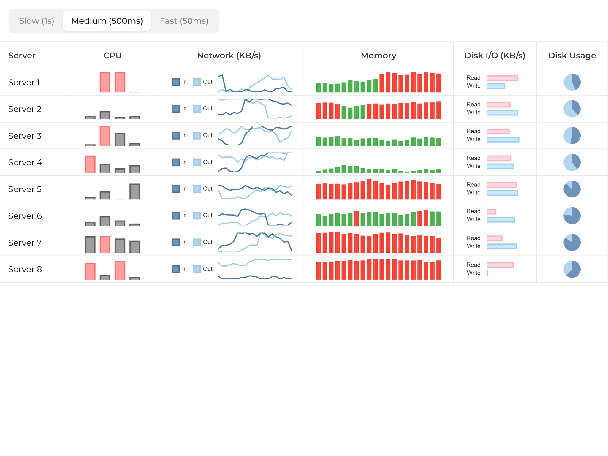Click the Server 1 disk Read bar
Viewport: 608px width, 456px height.
click(502, 78)
